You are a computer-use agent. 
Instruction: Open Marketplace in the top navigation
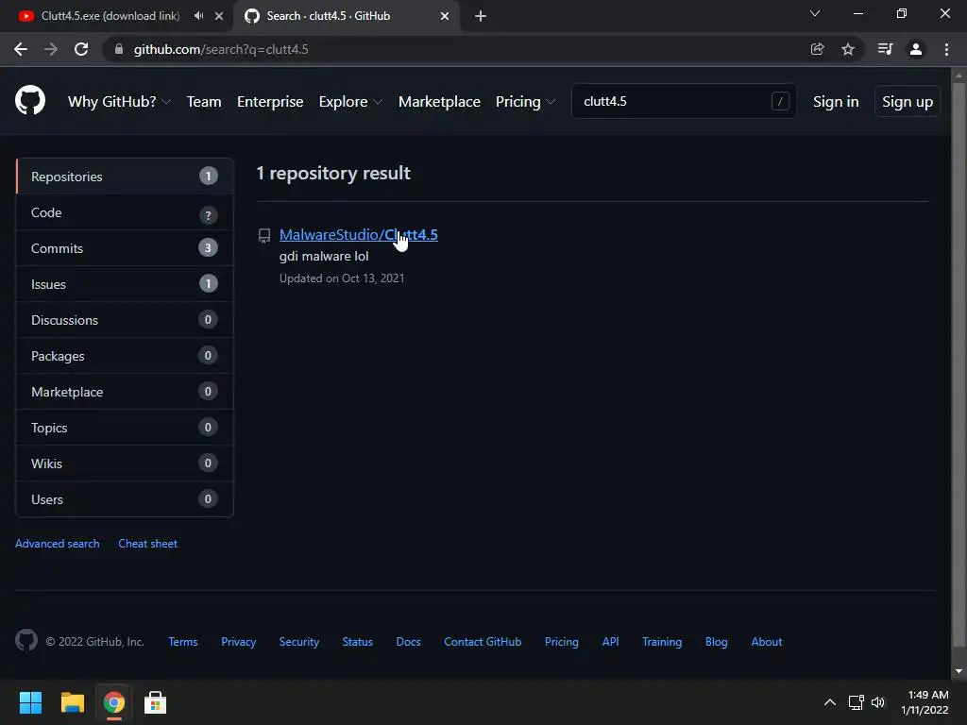439,102
